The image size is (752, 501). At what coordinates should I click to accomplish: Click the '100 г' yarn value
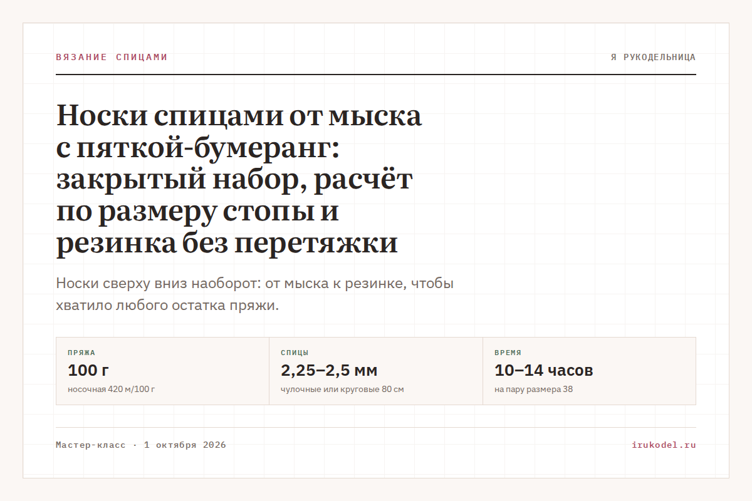(88, 370)
